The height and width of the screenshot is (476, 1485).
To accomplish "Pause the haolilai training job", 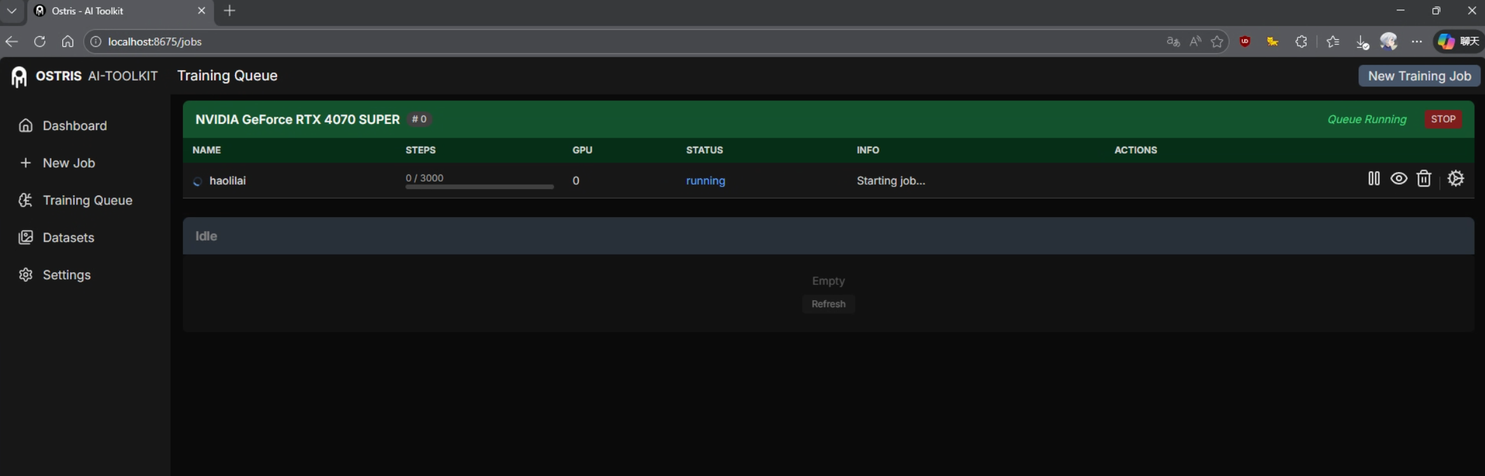I will [x=1373, y=179].
